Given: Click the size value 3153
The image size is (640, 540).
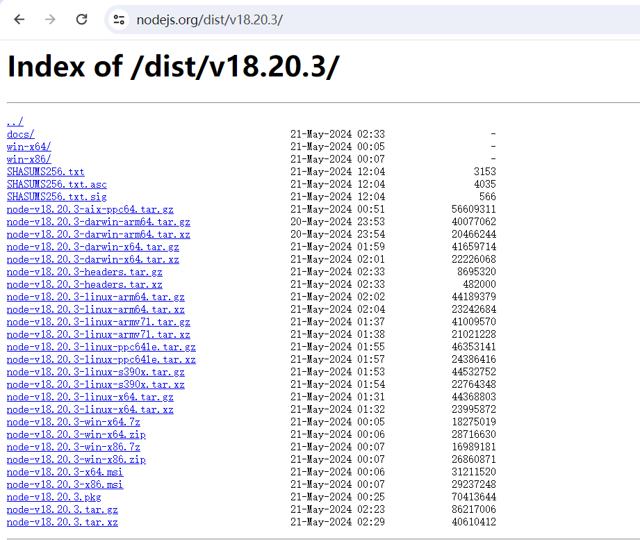Looking at the screenshot, I should click(x=485, y=172).
